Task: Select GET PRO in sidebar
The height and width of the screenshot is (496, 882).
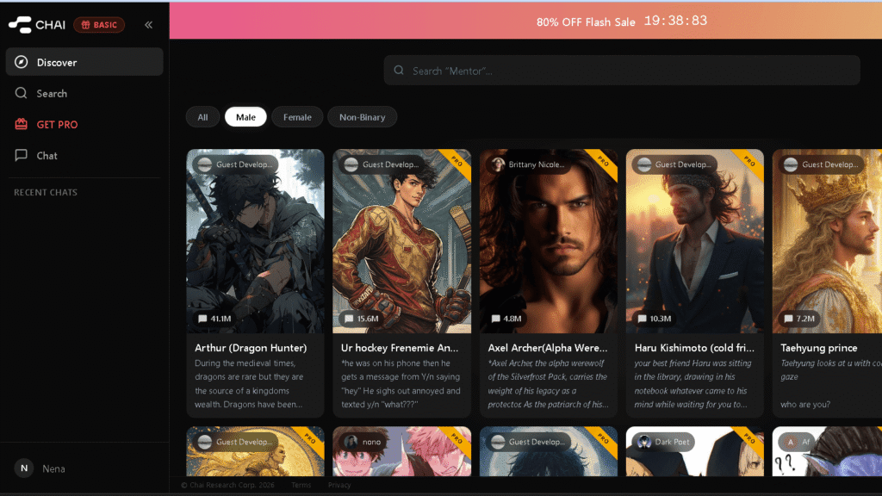Action: 84,124
